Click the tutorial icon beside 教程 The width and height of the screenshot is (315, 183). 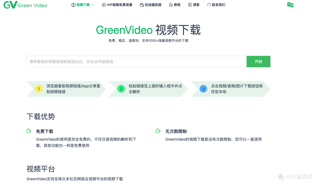click(x=171, y=5)
